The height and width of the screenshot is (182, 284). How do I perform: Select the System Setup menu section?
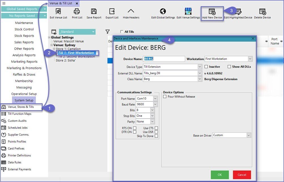[24, 100]
